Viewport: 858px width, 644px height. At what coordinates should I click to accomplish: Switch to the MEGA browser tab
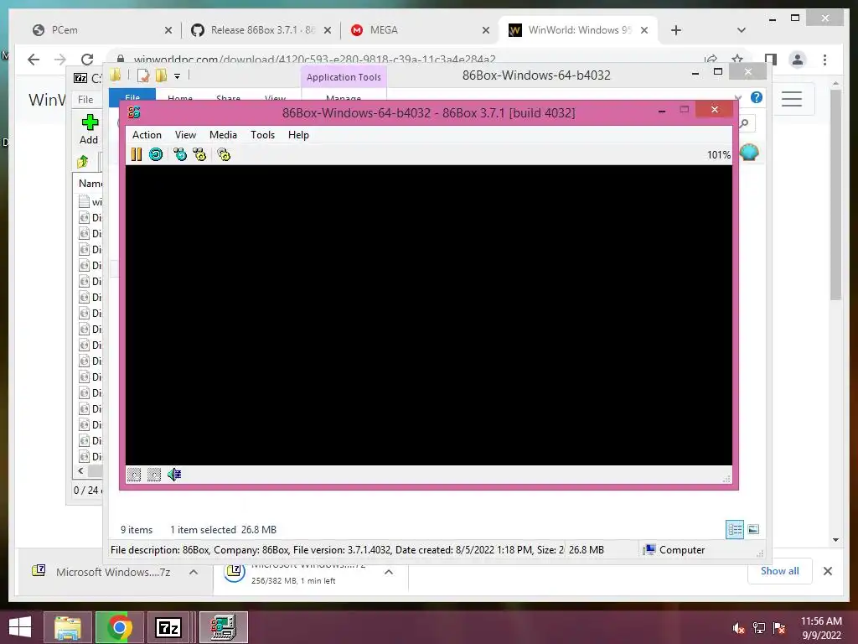point(420,30)
